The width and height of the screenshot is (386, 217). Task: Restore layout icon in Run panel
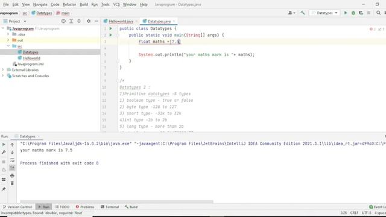coord(4,180)
